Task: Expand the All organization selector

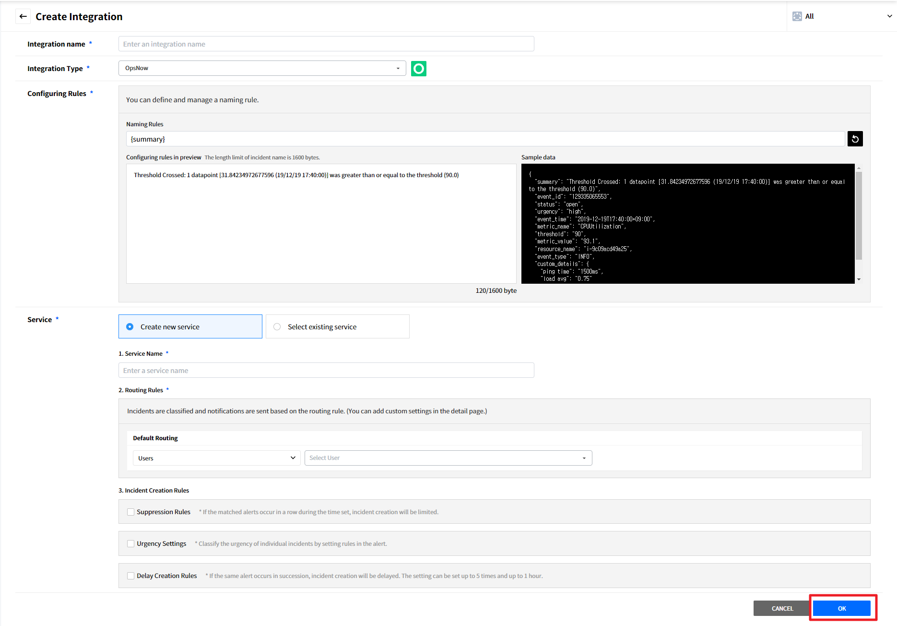Action: coord(889,16)
